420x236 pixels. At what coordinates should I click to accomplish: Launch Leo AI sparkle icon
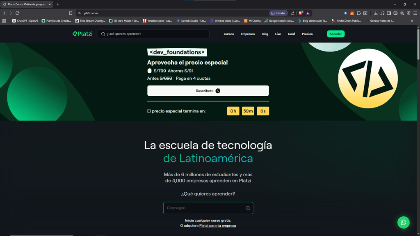(402, 13)
